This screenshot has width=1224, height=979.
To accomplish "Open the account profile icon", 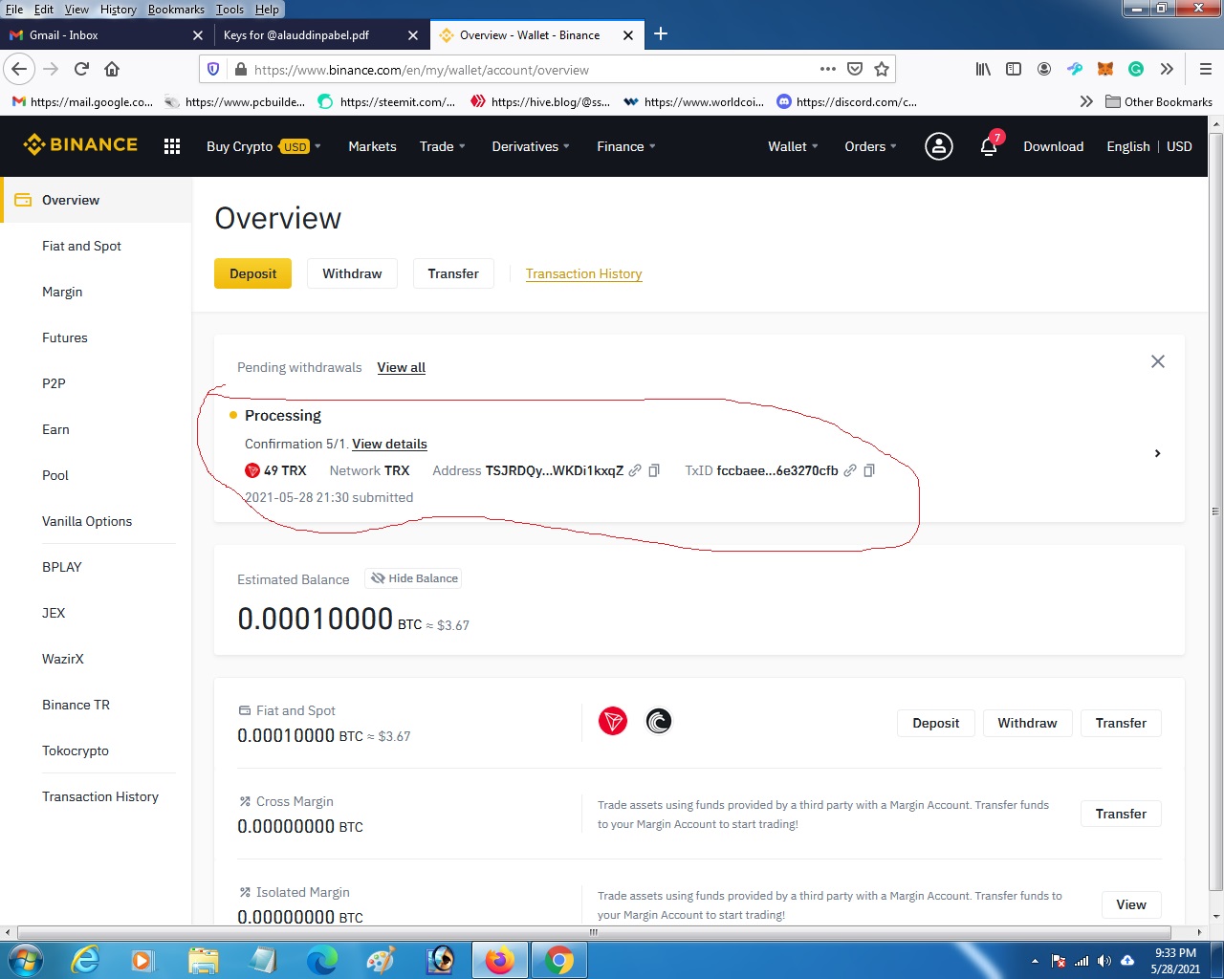I will pos(939,146).
